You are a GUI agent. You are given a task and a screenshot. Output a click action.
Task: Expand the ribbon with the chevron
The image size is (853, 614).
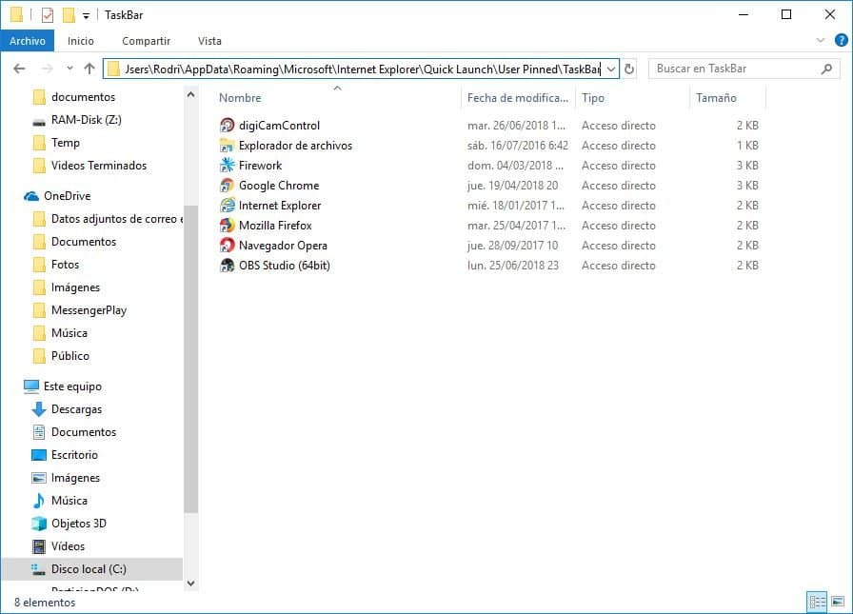click(x=822, y=41)
